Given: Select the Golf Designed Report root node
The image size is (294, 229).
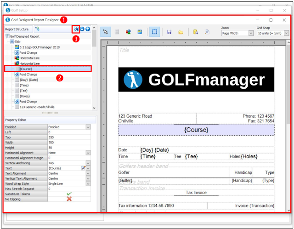Looking at the screenshot, I should (24, 36).
